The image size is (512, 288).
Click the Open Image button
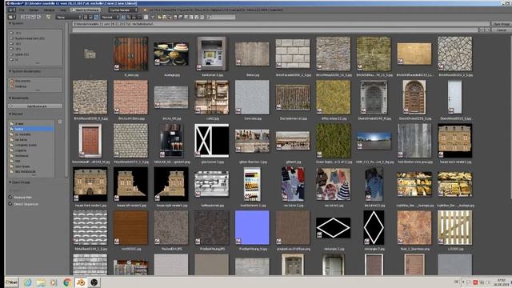(x=502, y=24)
